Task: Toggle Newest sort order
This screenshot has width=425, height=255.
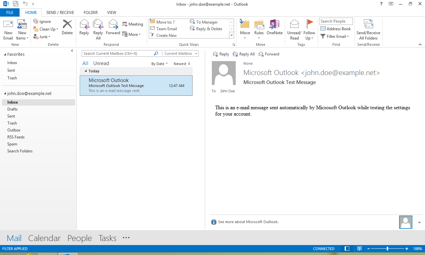Action: (x=182, y=64)
